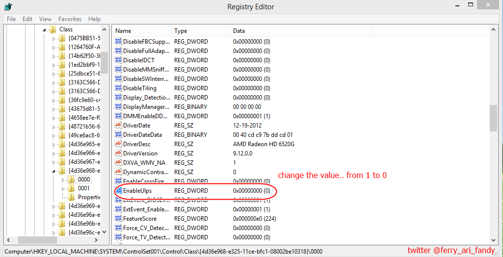503x257 pixels.
Task: Click the folder icon of the Properties subkey
Action: (71, 197)
